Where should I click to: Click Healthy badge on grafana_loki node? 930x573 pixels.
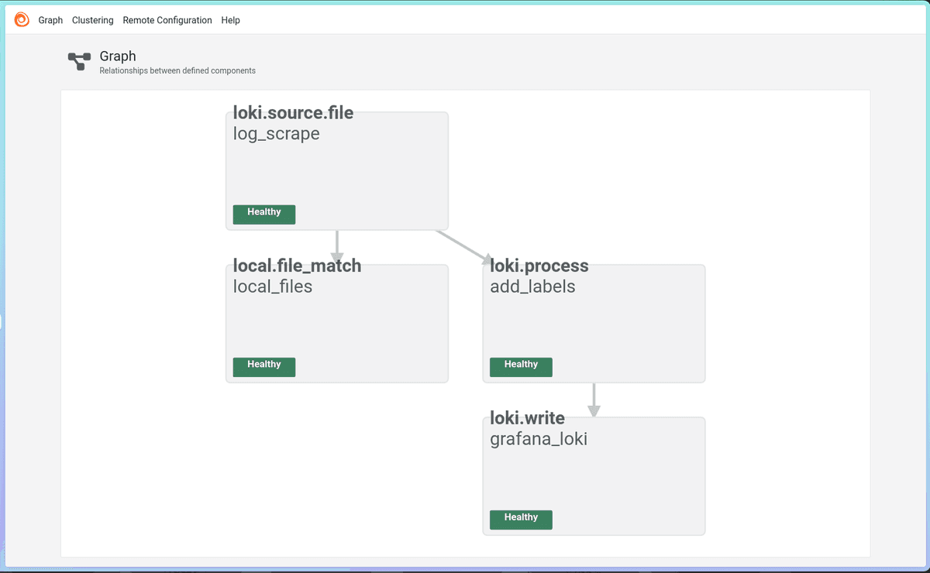tap(521, 520)
